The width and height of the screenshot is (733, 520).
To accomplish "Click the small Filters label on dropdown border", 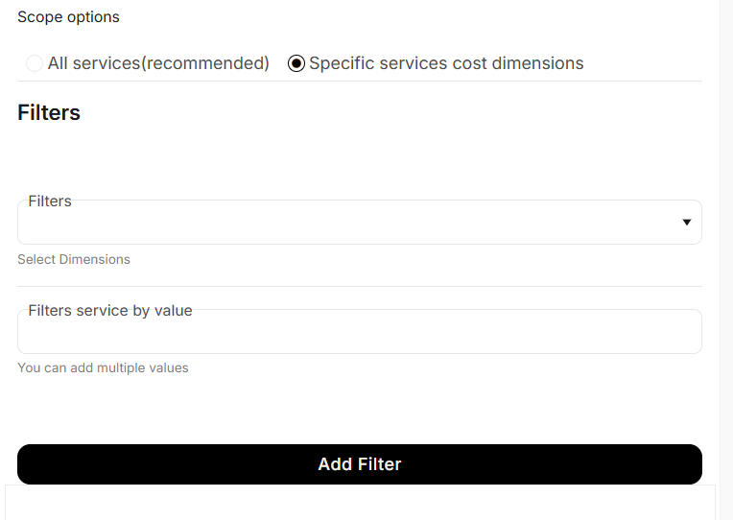I will click(x=50, y=201).
